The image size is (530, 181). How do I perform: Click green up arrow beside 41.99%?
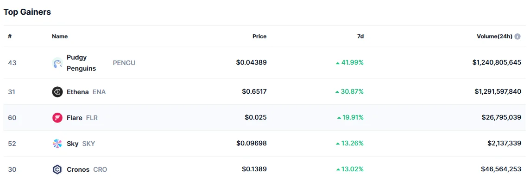tap(337, 63)
